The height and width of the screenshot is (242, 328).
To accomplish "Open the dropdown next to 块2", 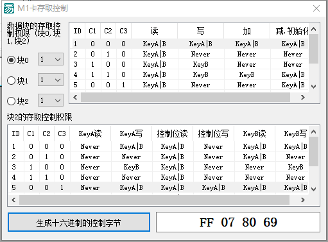I will pos(51,100).
